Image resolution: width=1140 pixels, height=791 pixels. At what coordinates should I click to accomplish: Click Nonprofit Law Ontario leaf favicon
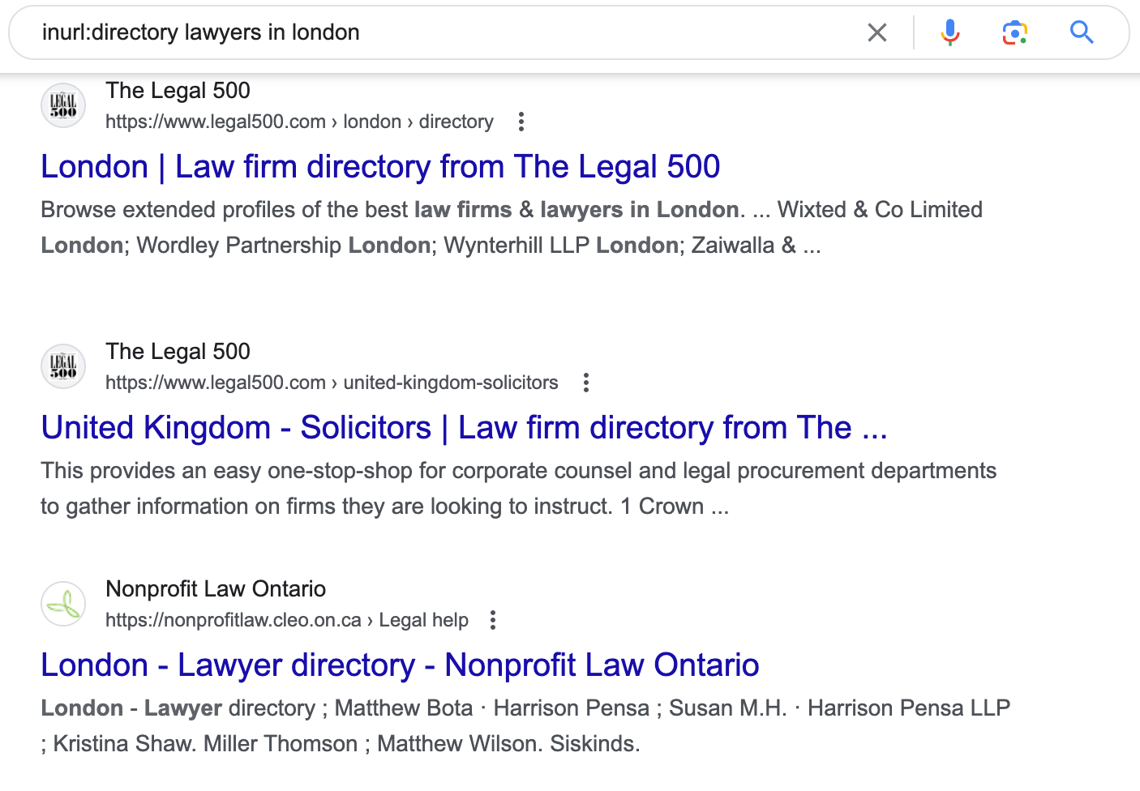[x=63, y=604]
